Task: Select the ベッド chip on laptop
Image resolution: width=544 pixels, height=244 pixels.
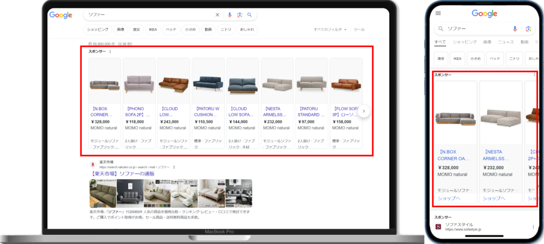Action: click(171, 30)
